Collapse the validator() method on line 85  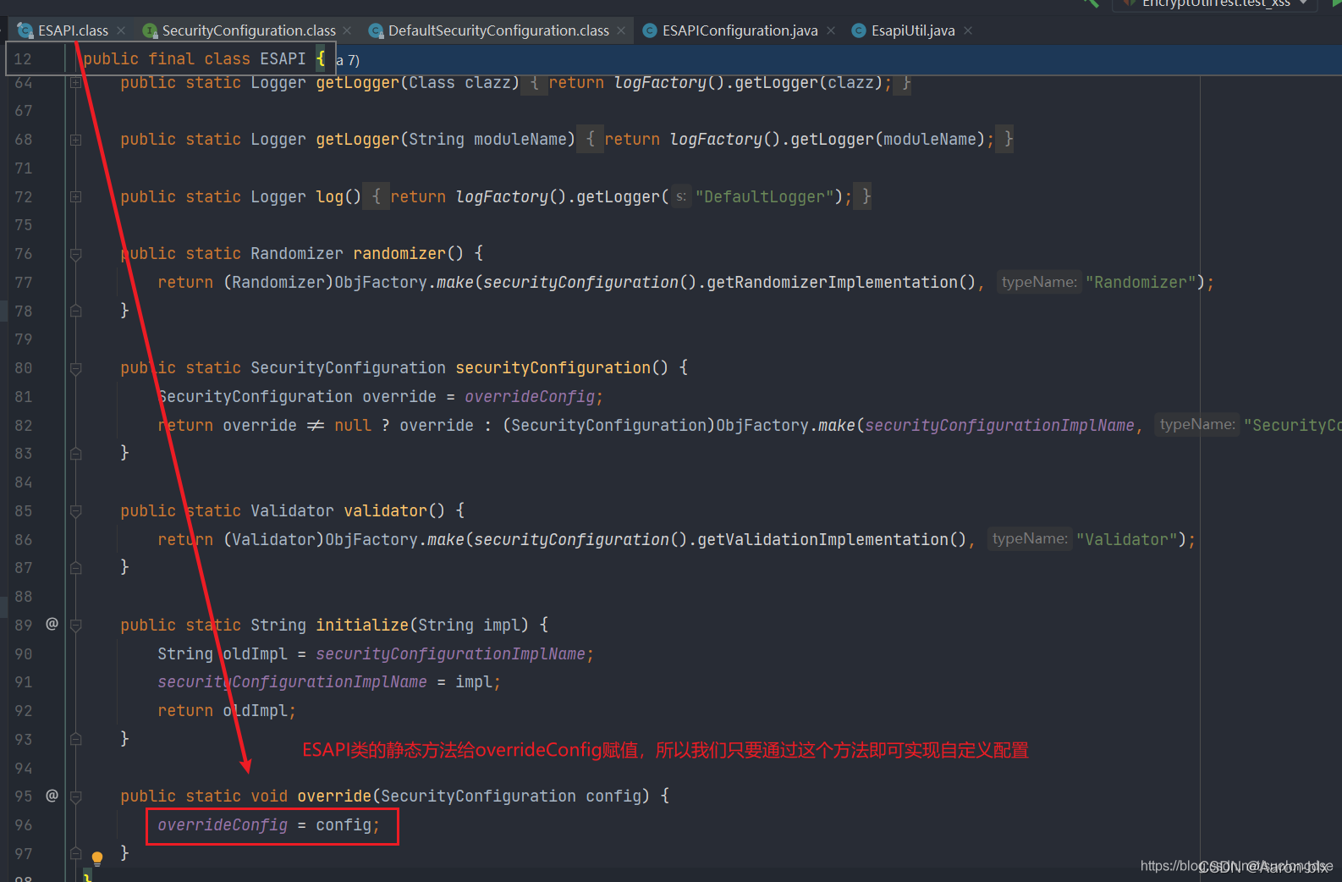pyautogui.click(x=75, y=511)
